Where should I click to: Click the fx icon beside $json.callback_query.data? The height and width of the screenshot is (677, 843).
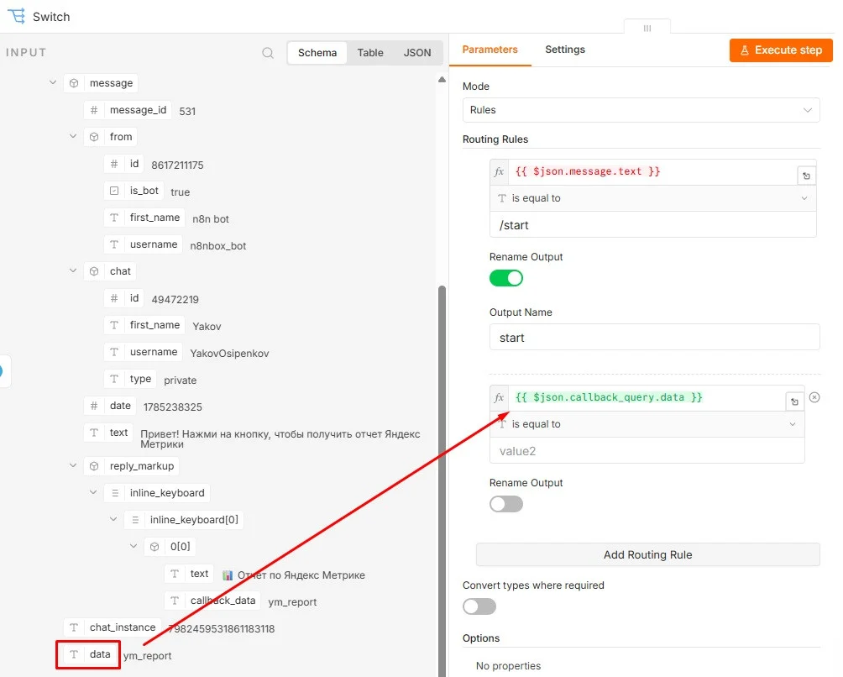tap(499, 397)
